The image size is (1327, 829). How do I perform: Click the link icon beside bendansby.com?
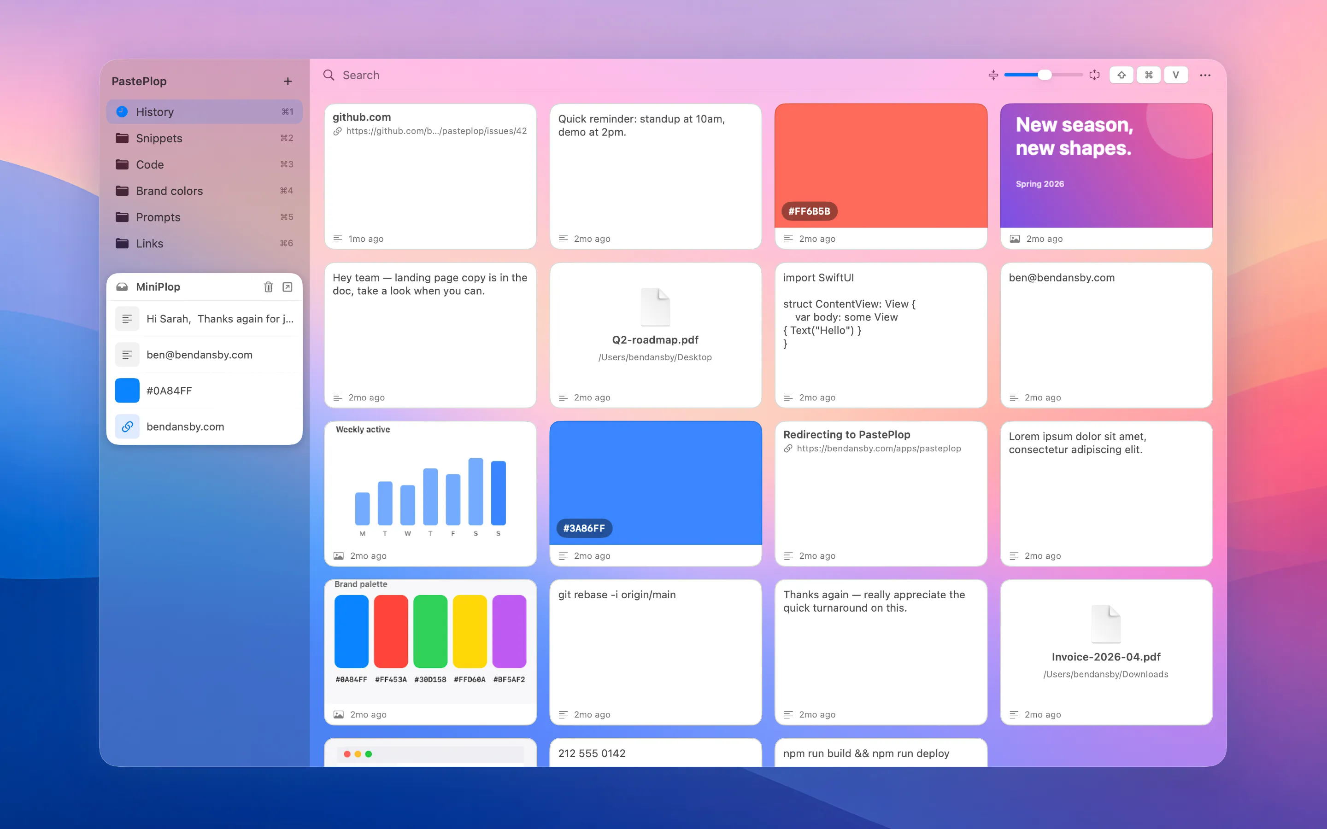coord(127,426)
